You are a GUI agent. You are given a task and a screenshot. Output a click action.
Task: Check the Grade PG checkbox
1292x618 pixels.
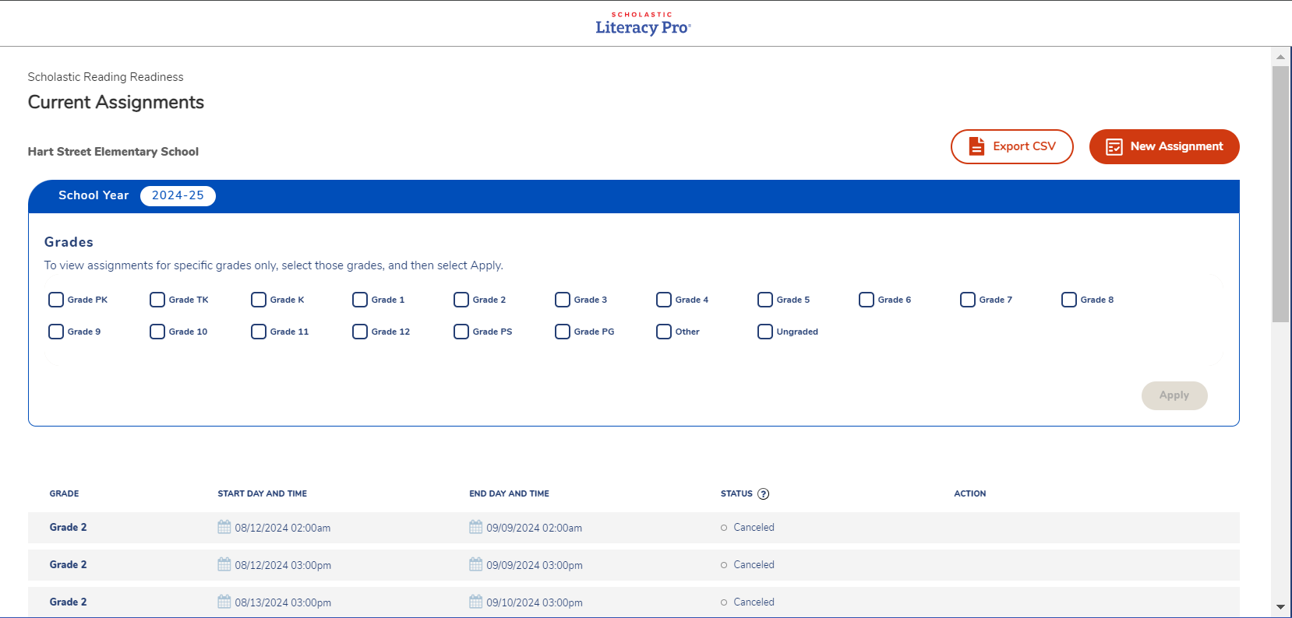pyautogui.click(x=563, y=332)
